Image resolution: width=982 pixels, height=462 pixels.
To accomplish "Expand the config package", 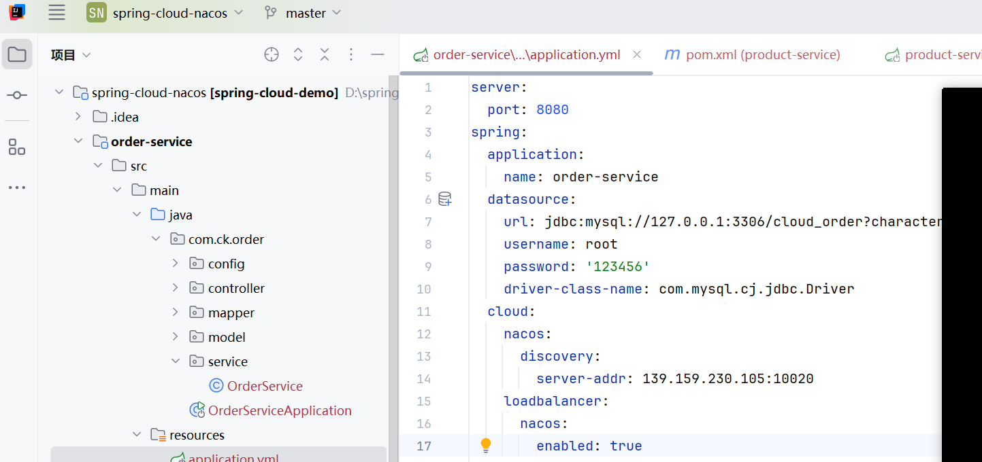I will 176,264.
